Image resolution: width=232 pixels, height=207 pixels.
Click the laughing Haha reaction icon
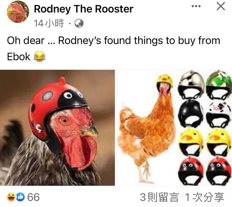click(x=11, y=197)
